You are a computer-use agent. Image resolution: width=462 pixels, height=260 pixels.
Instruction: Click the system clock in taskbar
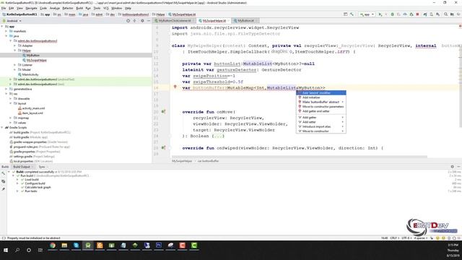453,250
